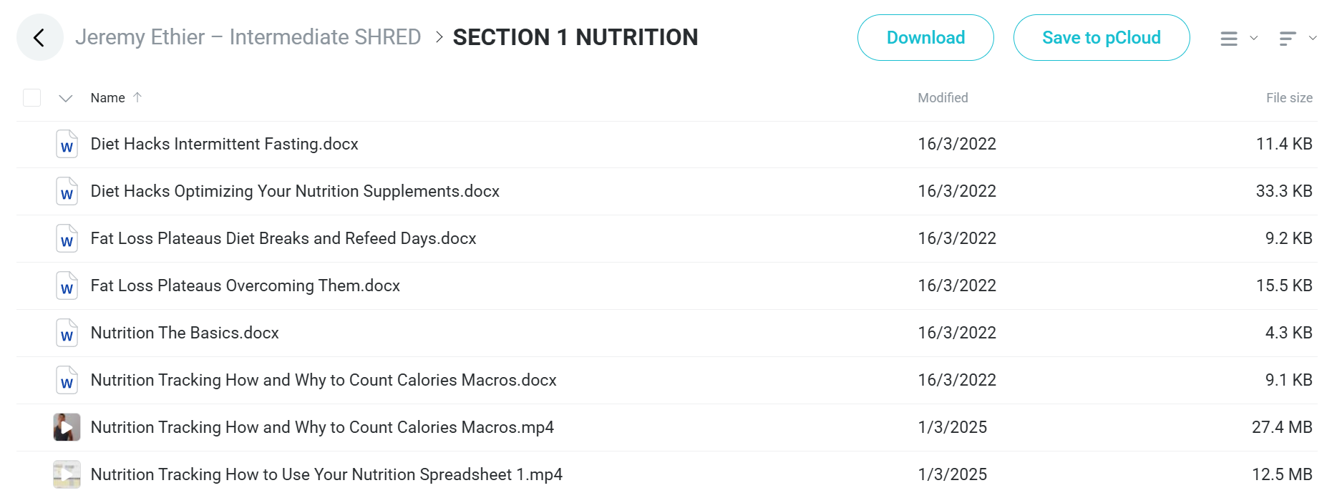This screenshot has width=1337, height=498.
Task: Click Word icon for Nutrition The Basics
Action: click(x=67, y=333)
